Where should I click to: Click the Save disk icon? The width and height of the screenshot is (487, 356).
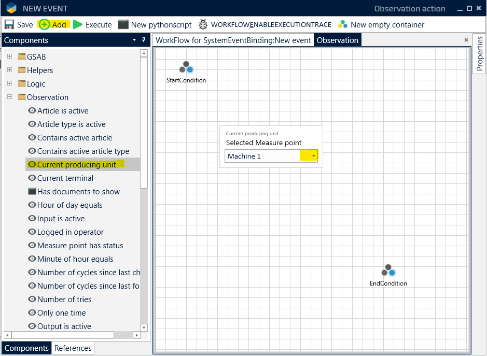[x=9, y=24]
